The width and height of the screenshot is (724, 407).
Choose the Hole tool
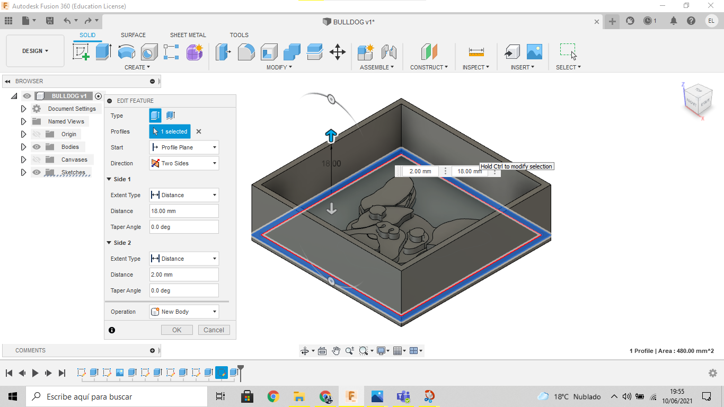coord(149,51)
